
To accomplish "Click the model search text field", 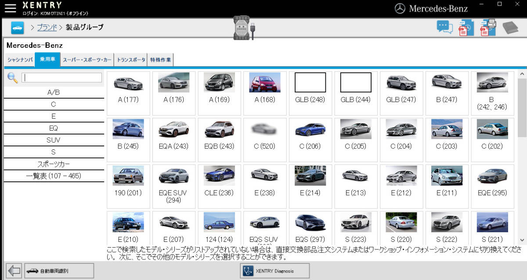I will click(x=62, y=78).
